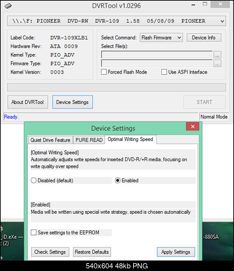The image size is (234, 271).
Task: Click the Kernel Type PIO_ADV value
Action: [62, 55]
